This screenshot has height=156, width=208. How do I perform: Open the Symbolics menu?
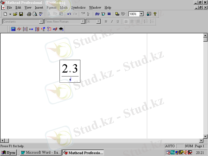click(x=78, y=8)
